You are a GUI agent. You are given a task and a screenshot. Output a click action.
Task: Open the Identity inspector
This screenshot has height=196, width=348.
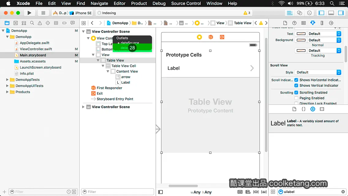tap(303, 23)
